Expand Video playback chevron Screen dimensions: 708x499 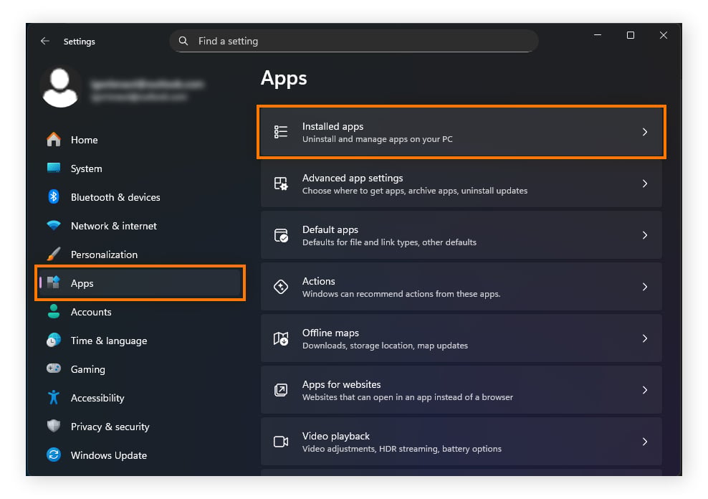coord(645,442)
